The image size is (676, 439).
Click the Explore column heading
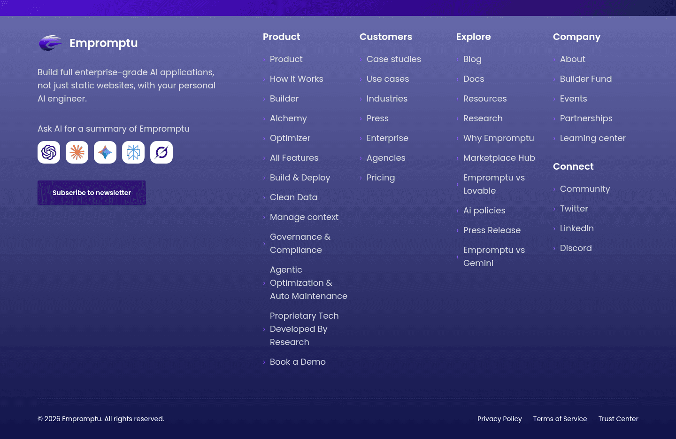tap(473, 37)
